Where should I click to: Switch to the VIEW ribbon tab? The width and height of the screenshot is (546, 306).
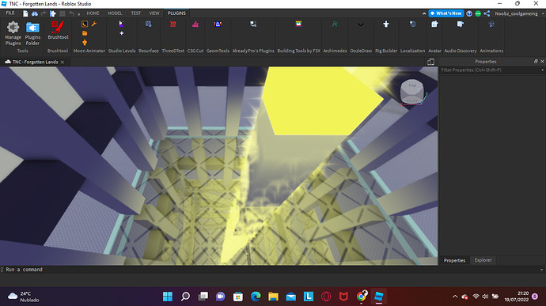tap(154, 13)
